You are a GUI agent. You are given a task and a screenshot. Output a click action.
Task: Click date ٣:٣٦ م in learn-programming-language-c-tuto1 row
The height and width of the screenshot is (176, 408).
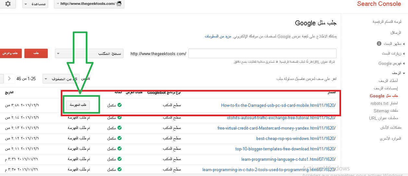[22, 159]
